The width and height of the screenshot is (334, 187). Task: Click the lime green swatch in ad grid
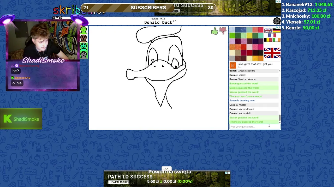click(232, 36)
